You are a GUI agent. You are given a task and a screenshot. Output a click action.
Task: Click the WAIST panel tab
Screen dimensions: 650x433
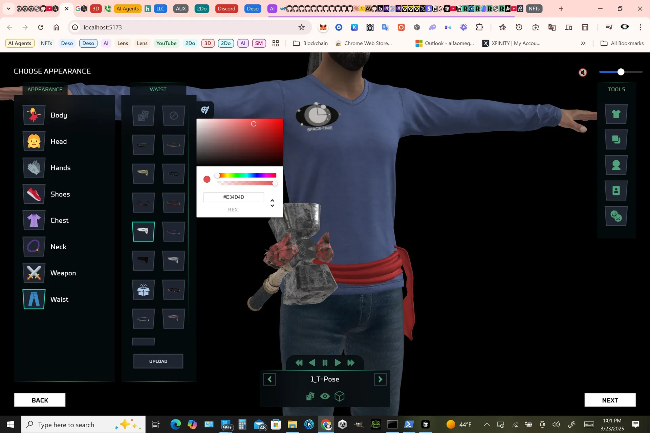click(x=158, y=89)
